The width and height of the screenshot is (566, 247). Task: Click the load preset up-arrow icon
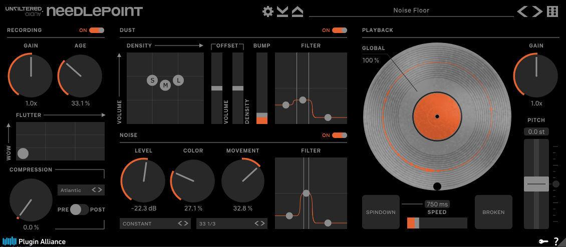(x=298, y=11)
